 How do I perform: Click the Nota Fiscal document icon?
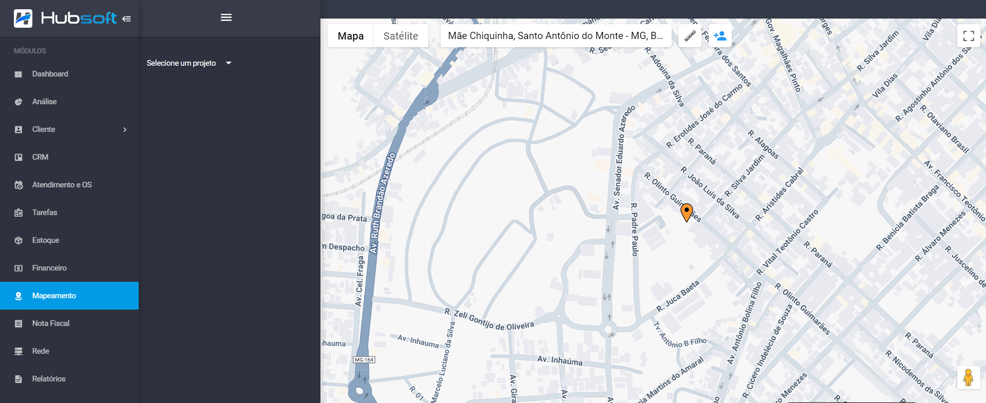pos(18,323)
